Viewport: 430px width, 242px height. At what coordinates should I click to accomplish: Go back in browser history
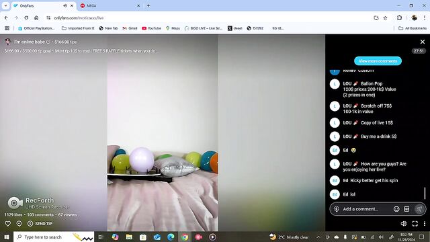[x=6, y=18]
